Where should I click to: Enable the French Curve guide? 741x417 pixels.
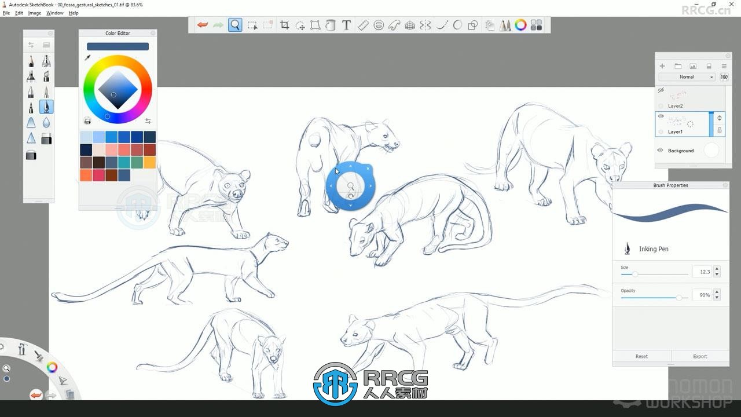coord(394,25)
